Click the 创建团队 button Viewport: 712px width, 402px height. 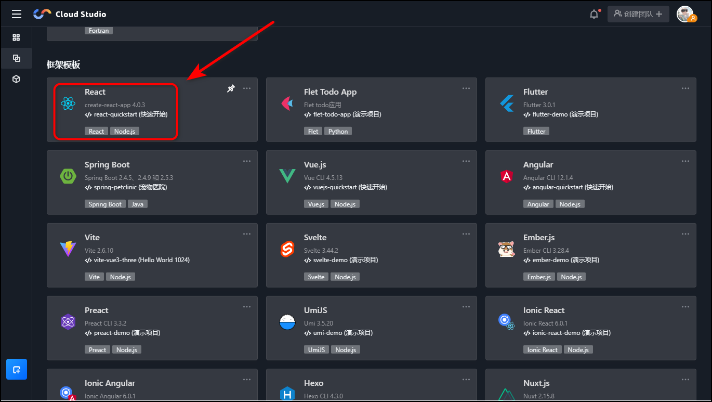click(638, 14)
